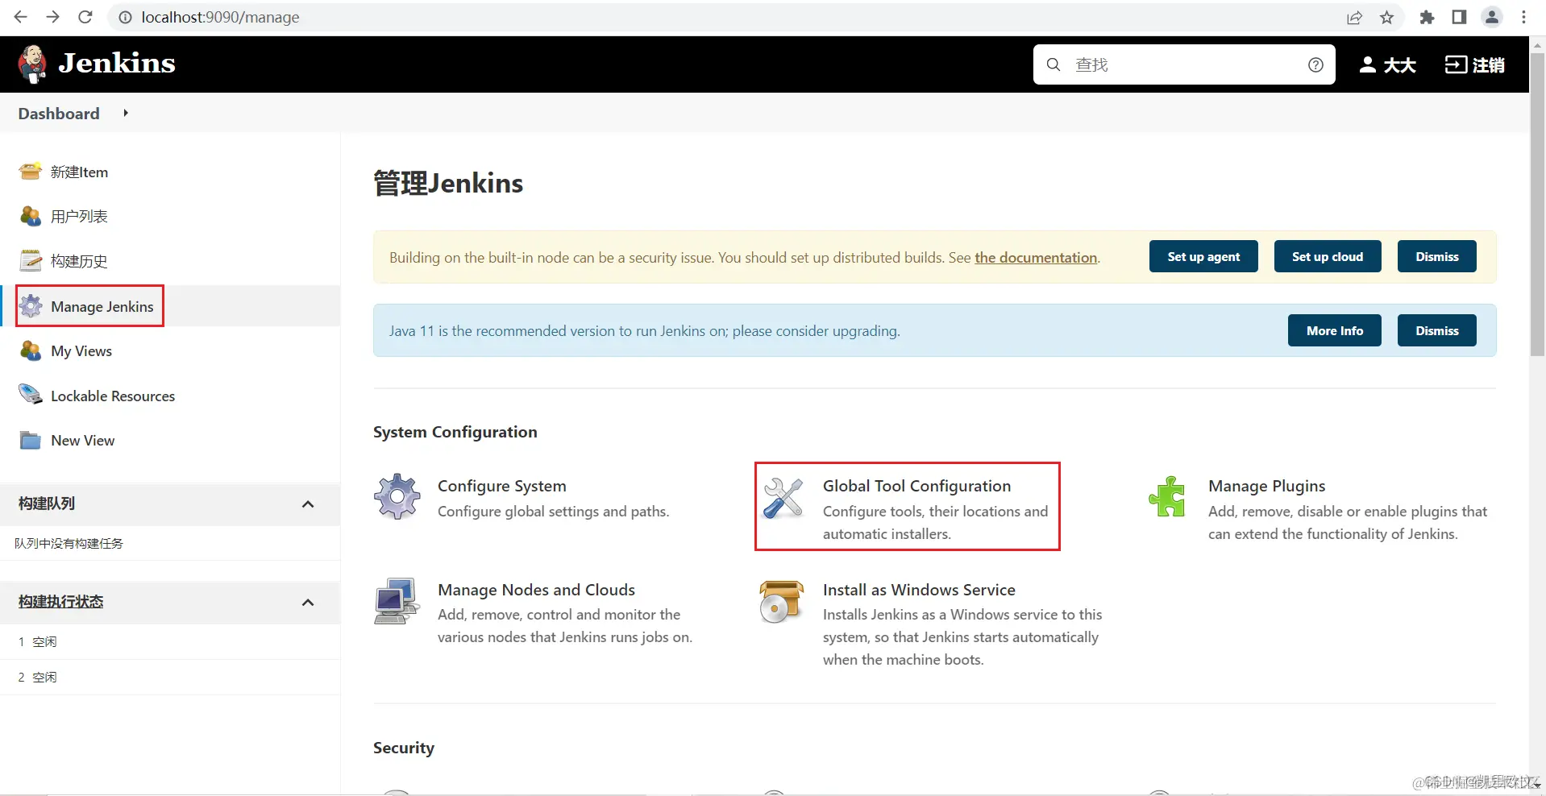Screen dimensions: 1546x796
Task: Open the 新建Item package icon
Action: point(31,171)
